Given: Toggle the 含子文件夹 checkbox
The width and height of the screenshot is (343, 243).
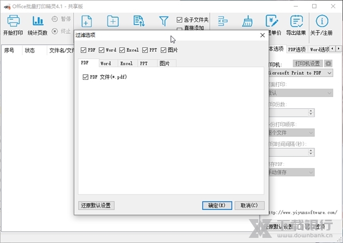Looking at the screenshot, I should [180, 20].
